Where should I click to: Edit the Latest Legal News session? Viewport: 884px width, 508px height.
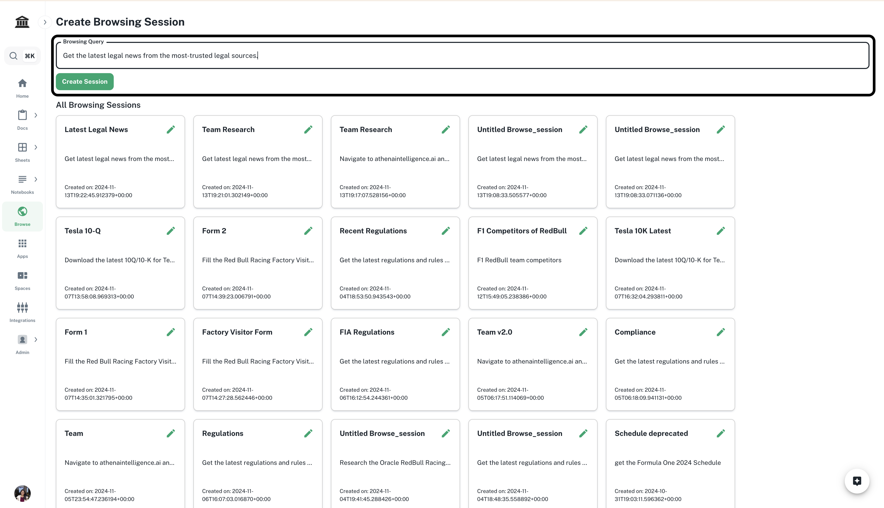coord(171,129)
